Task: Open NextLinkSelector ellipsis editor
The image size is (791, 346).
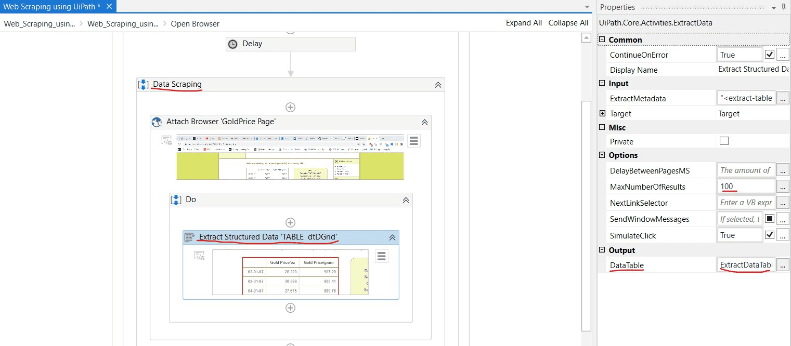Action: point(782,203)
